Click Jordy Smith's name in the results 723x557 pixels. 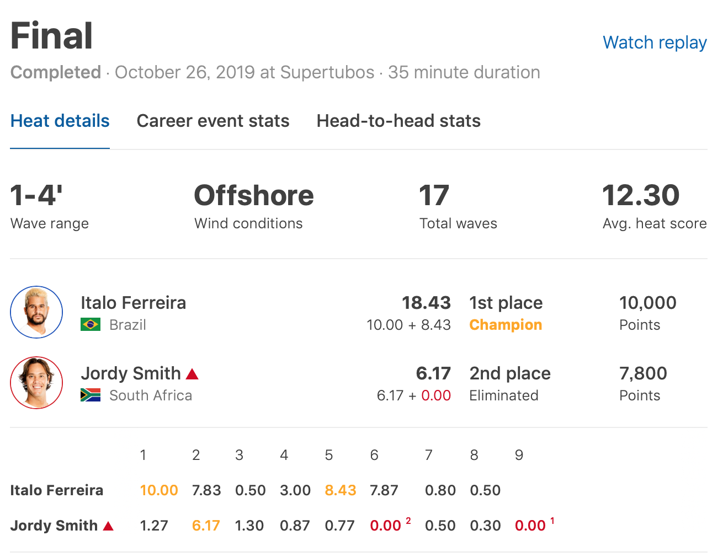pyautogui.click(x=131, y=373)
